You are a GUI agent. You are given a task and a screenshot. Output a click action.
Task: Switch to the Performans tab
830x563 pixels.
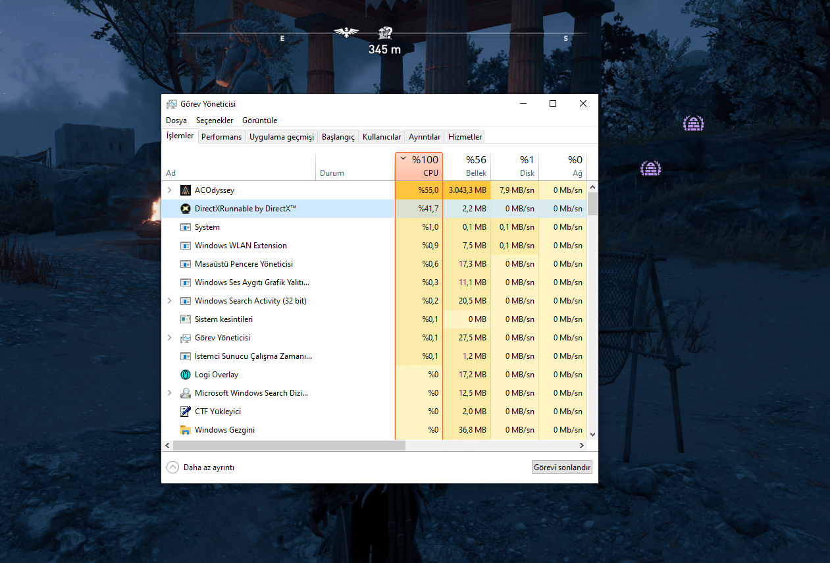[222, 137]
